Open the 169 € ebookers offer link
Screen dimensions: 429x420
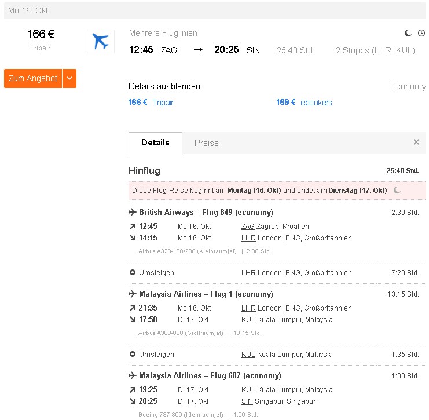tap(304, 103)
